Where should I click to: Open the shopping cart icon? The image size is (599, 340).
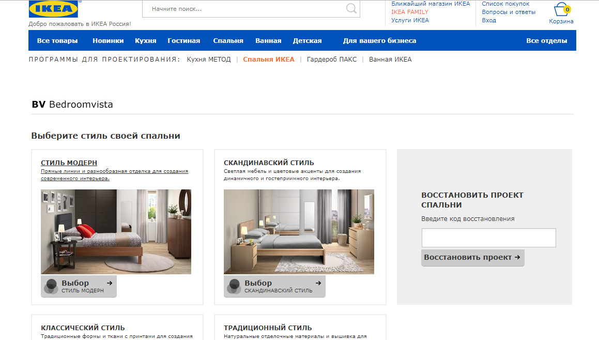pyautogui.click(x=561, y=10)
